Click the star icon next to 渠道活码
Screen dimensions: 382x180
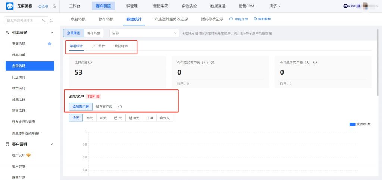50,44
